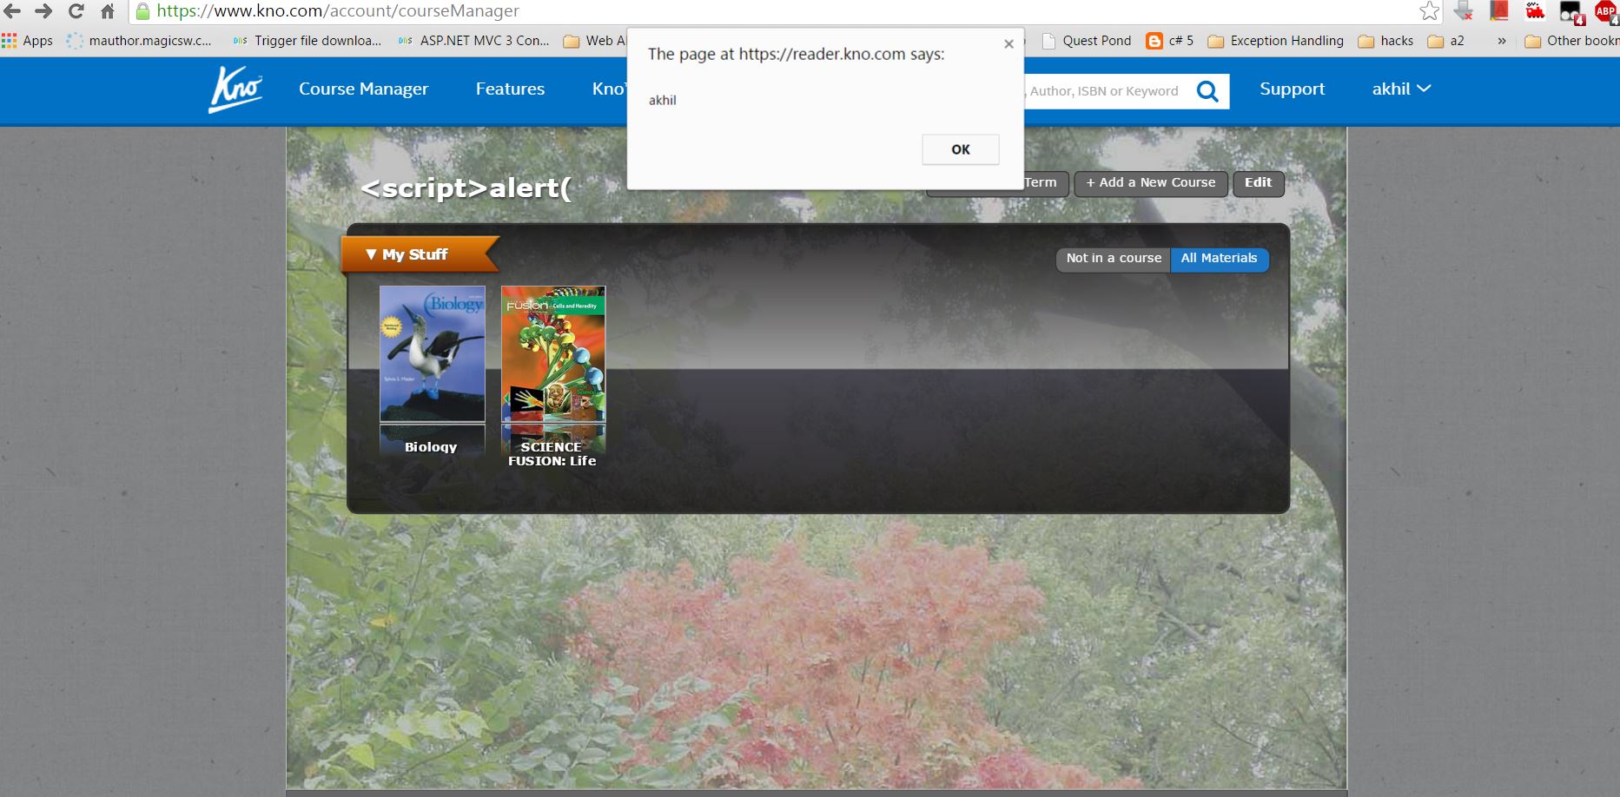Screen dimensions: 1620x797
Task: Click the browser forward arrow
Action: click(43, 11)
